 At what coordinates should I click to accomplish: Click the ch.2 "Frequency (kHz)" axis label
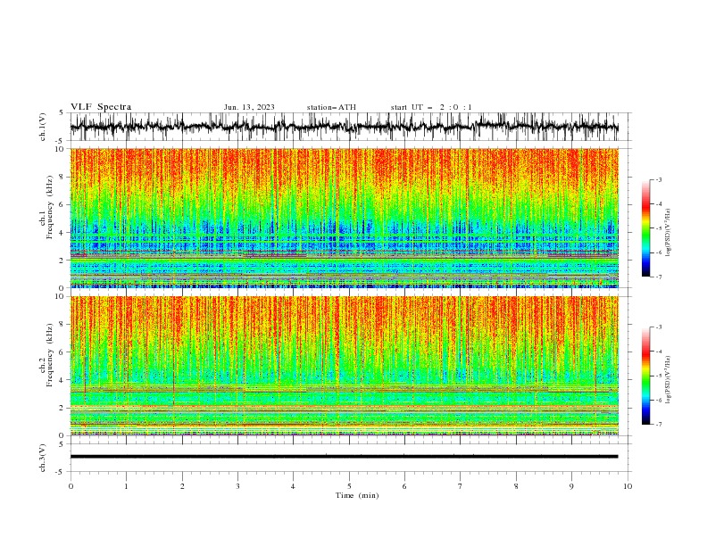point(51,355)
